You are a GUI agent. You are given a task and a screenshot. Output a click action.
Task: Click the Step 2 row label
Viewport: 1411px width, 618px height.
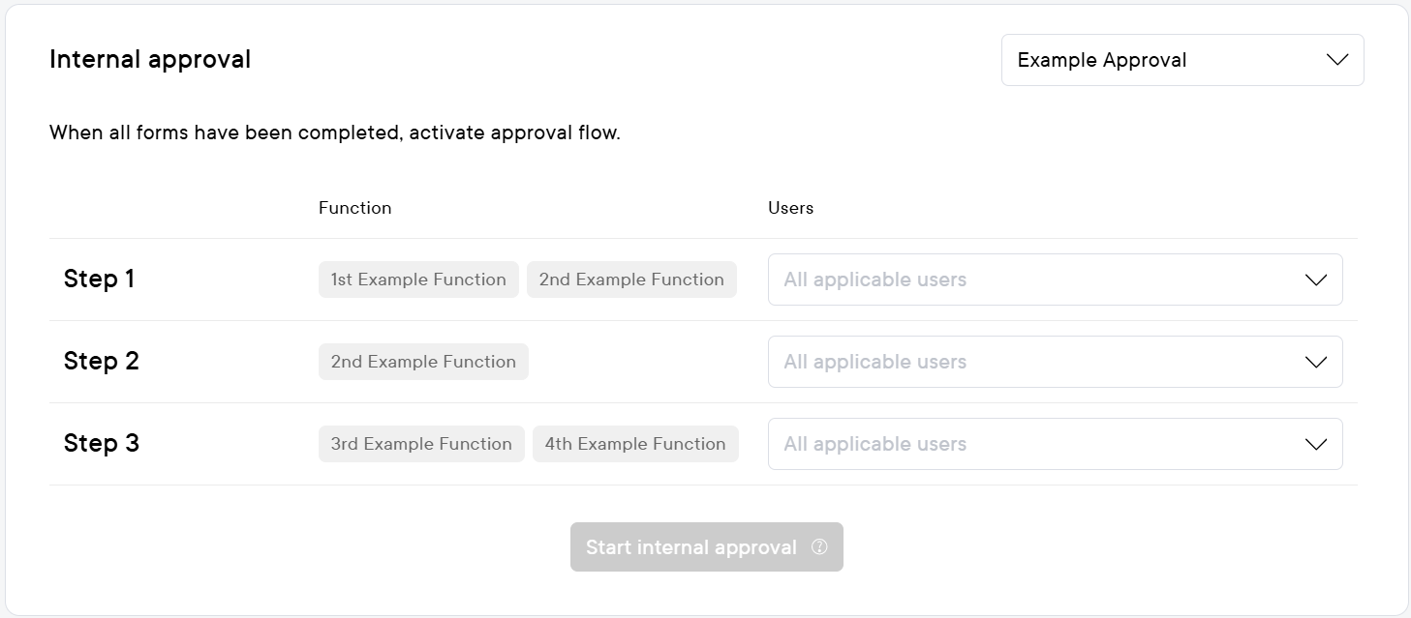point(102,362)
